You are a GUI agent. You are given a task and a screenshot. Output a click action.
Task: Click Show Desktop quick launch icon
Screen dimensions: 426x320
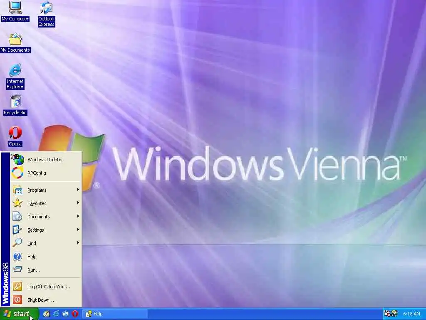(x=47, y=314)
